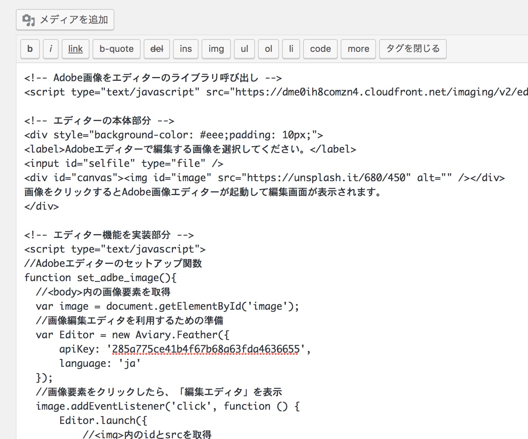The height and width of the screenshot is (439, 528).
Task: Insert a blockquote using b-quote
Action: (117, 49)
